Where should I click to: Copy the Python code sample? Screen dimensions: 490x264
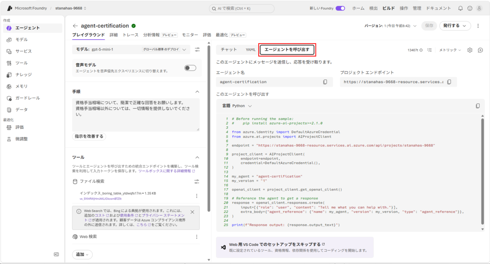tap(478, 106)
